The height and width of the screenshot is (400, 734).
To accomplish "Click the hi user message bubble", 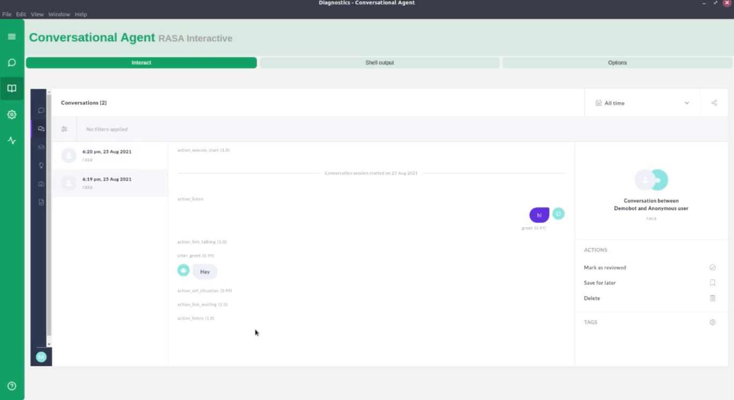I will [539, 215].
